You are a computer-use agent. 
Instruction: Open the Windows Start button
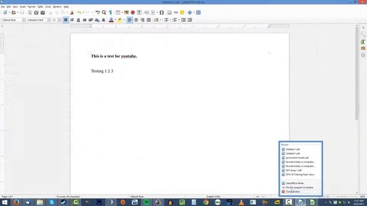coord(5,202)
